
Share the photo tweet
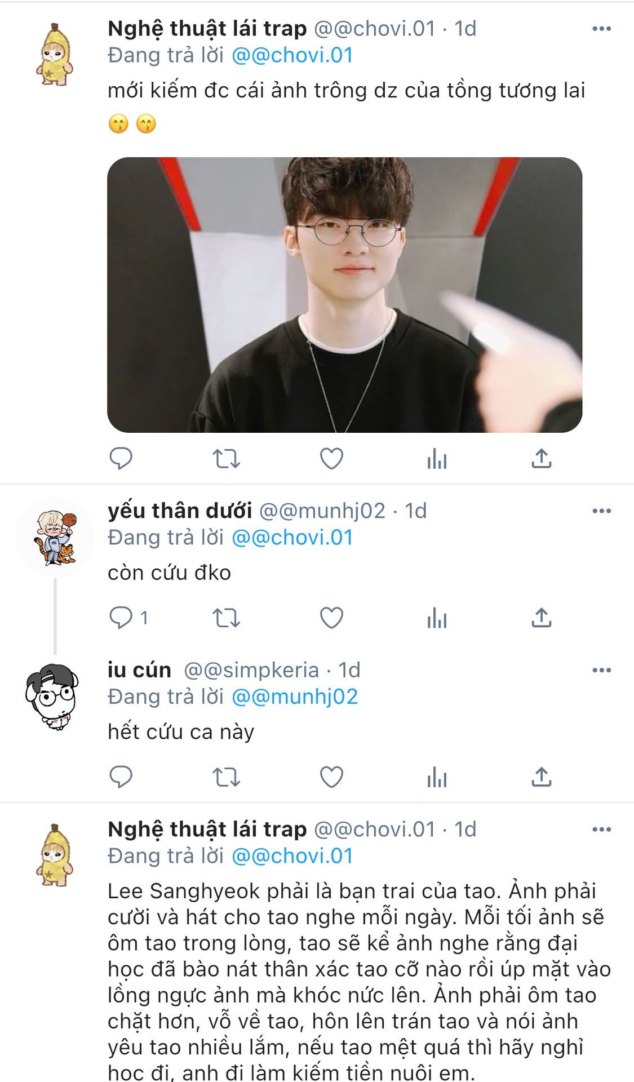pyautogui.click(x=542, y=459)
